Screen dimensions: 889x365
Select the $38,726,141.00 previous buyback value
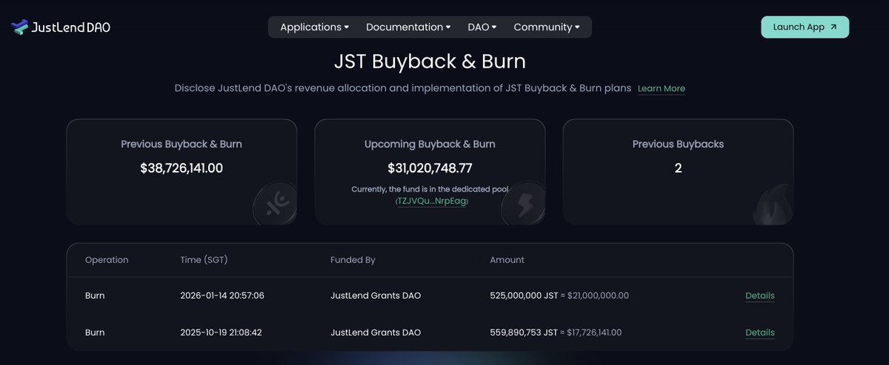[x=182, y=168]
